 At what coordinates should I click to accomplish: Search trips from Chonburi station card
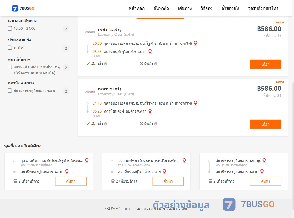(265, 181)
